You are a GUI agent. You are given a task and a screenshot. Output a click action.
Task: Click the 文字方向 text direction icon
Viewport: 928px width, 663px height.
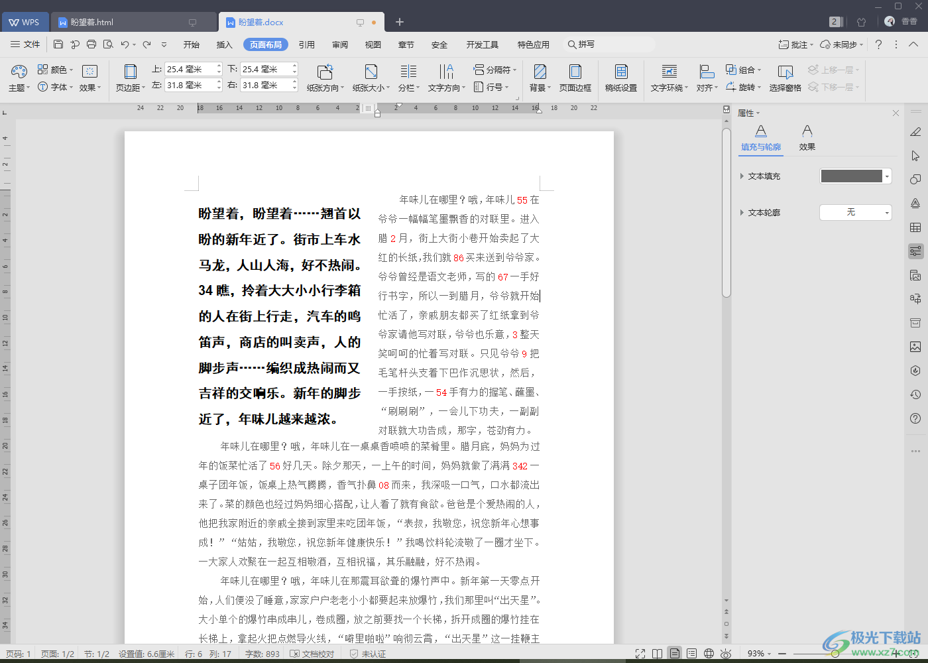pos(447,72)
